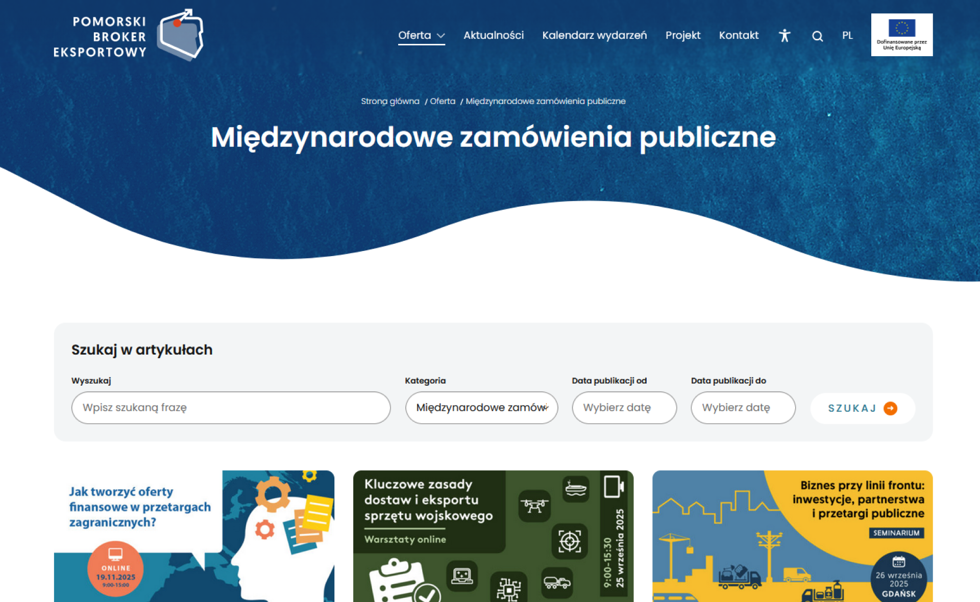The width and height of the screenshot is (980, 602).
Task: Go to Kalendarz wydarzeń
Action: click(x=594, y=36)
